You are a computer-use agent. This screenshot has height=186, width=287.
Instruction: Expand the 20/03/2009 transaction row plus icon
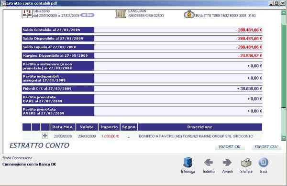coord(45,136)
